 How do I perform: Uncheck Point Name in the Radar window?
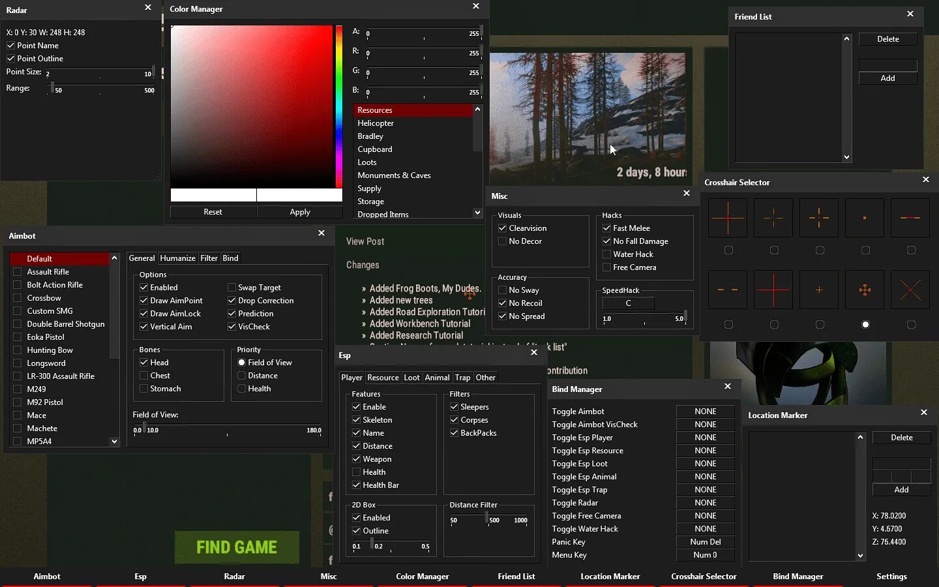[10, 46]
